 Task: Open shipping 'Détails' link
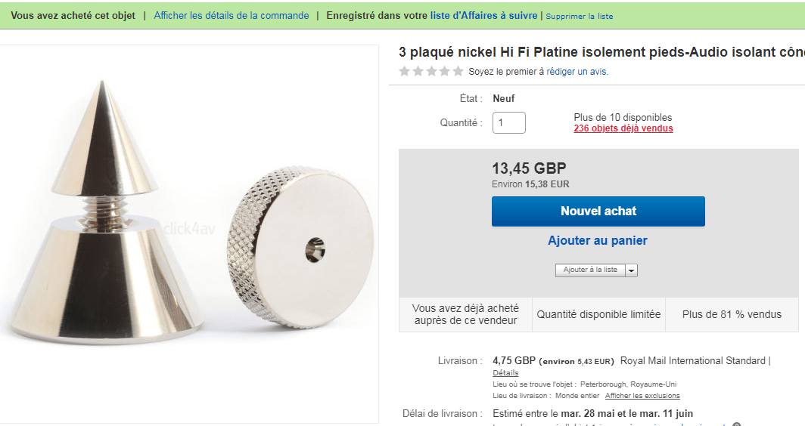coord(505,372)
